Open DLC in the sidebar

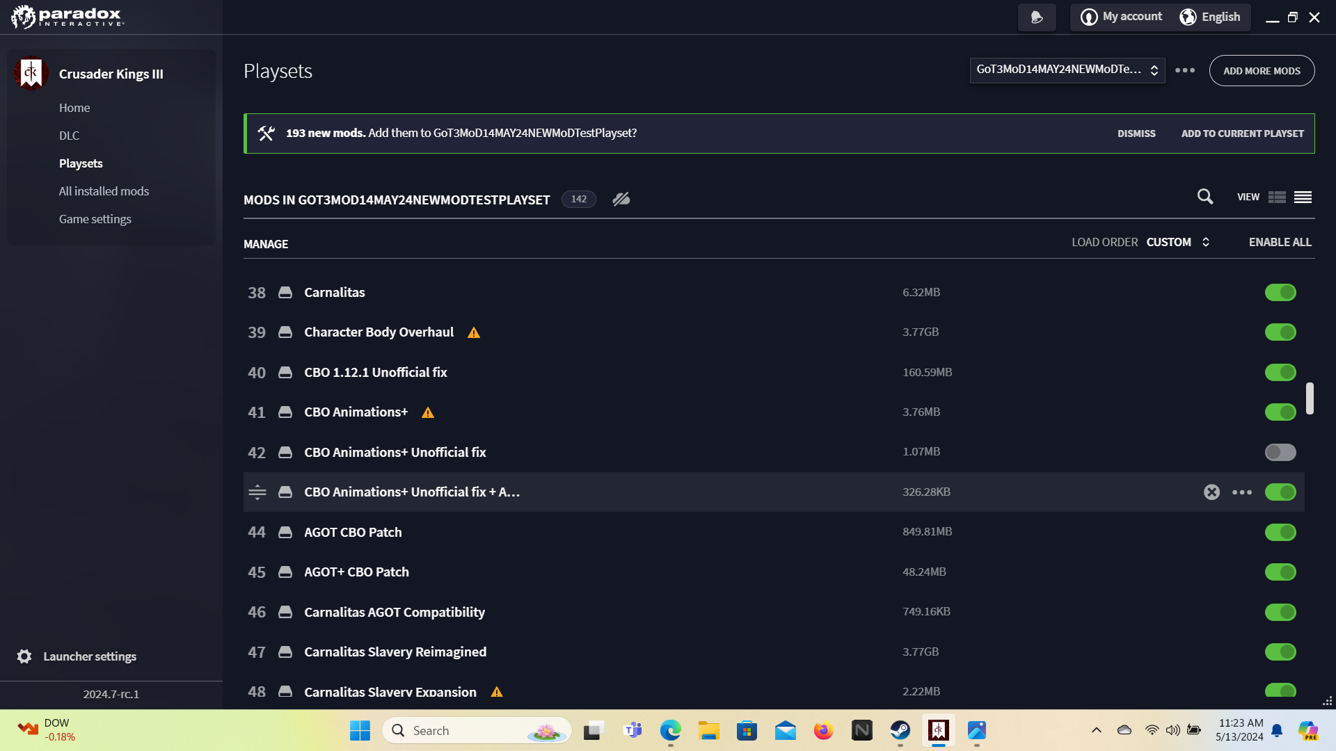(x=69, y=136)
